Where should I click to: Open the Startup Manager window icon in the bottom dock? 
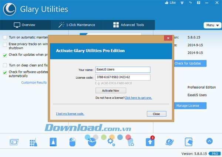tap(14, 142)
